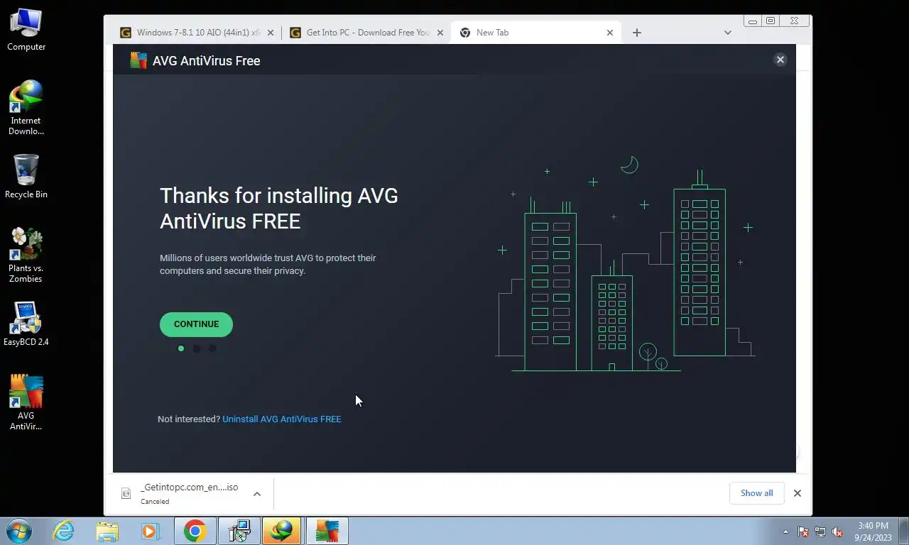Screen dimensions: 909x545
Task: Click the network status tray icon
Action: 820,532
